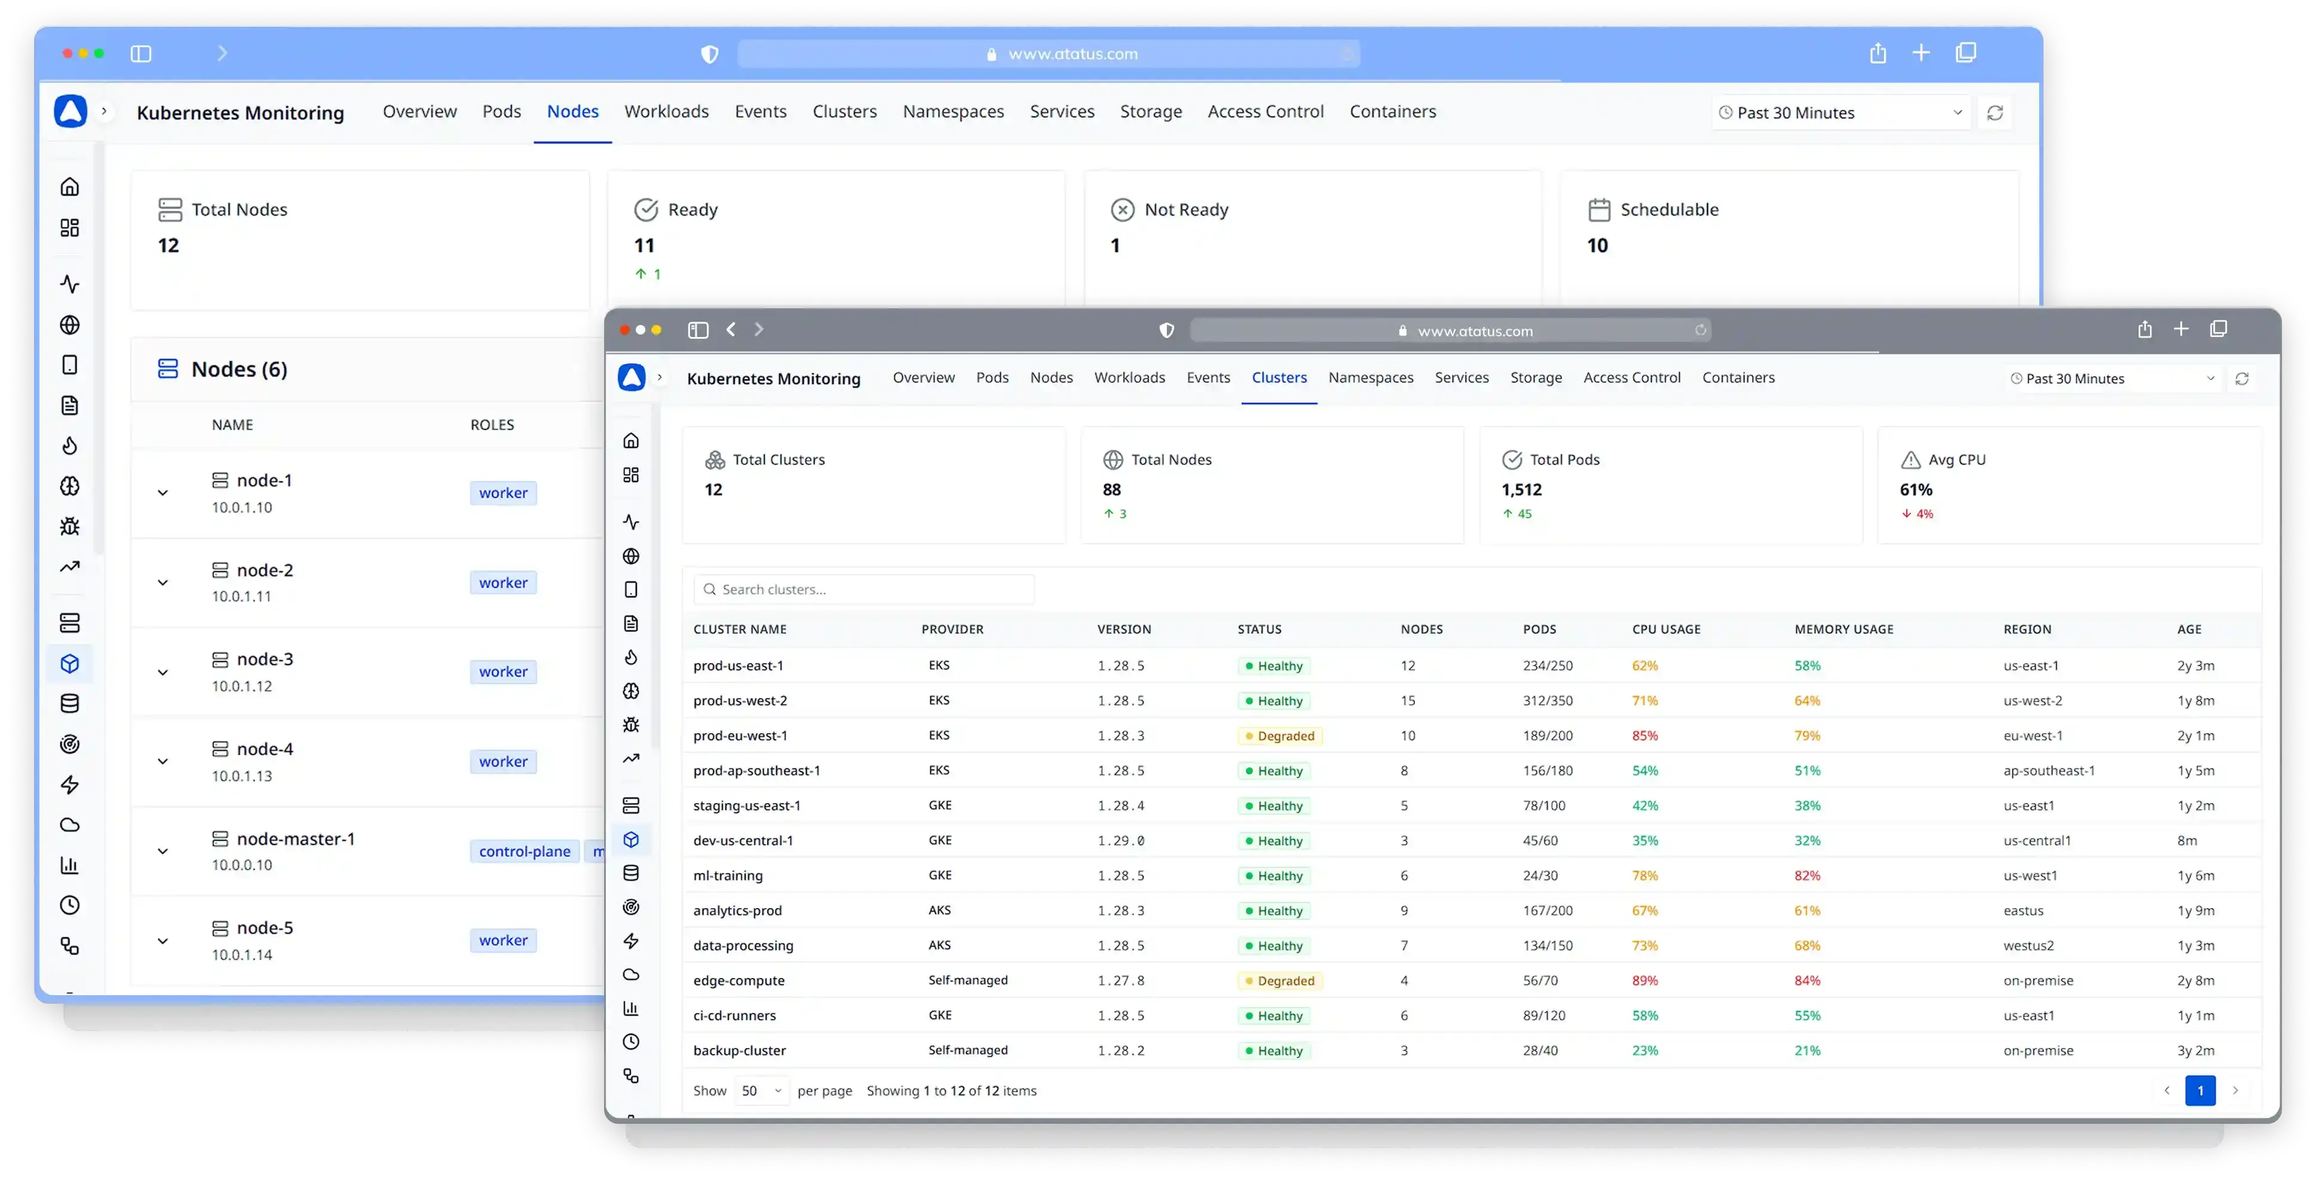2316x1177 pixels.
Task: Expand the sidebar chevron beside front Atatus logo
Action: pos(659,378)
